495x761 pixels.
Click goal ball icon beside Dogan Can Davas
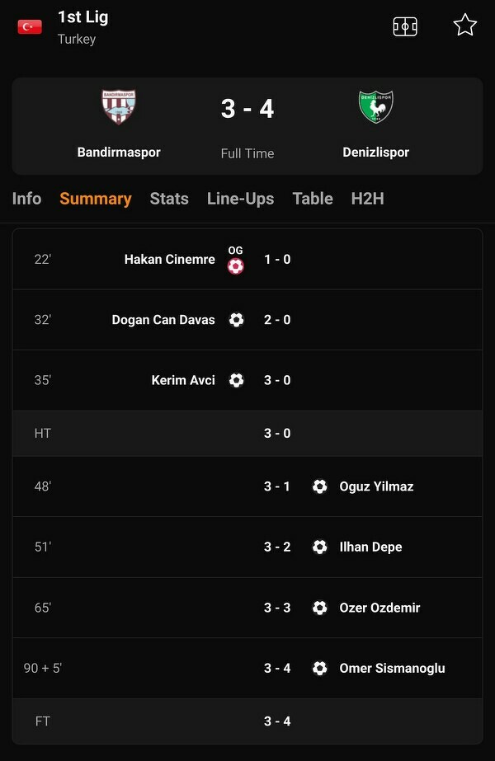237,320
